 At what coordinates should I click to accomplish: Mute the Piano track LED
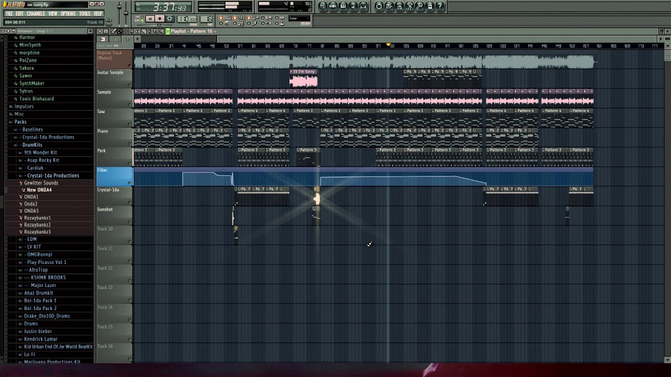(x=129, y=143)
